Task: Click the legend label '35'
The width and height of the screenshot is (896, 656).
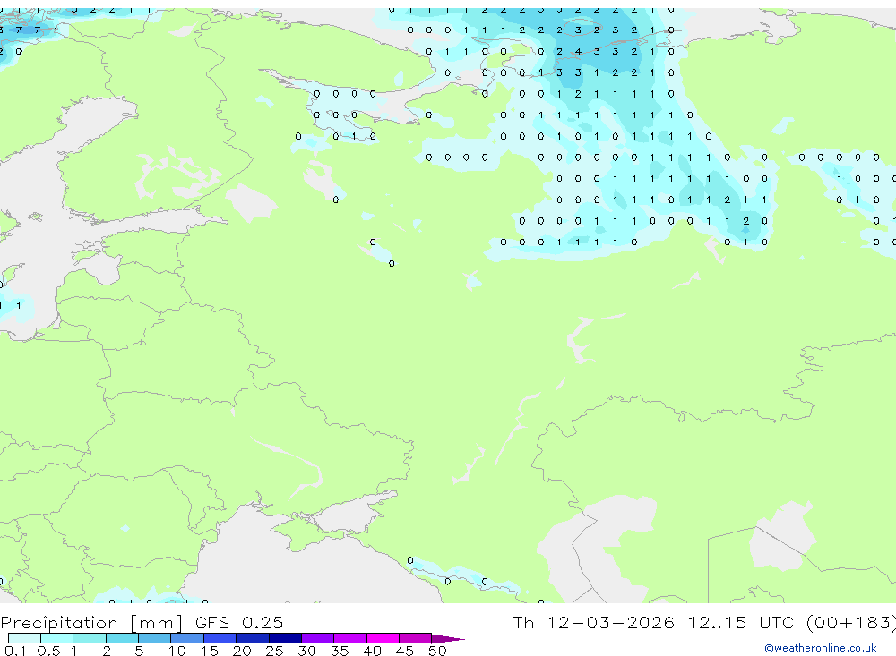Action: tap(340, 651)
